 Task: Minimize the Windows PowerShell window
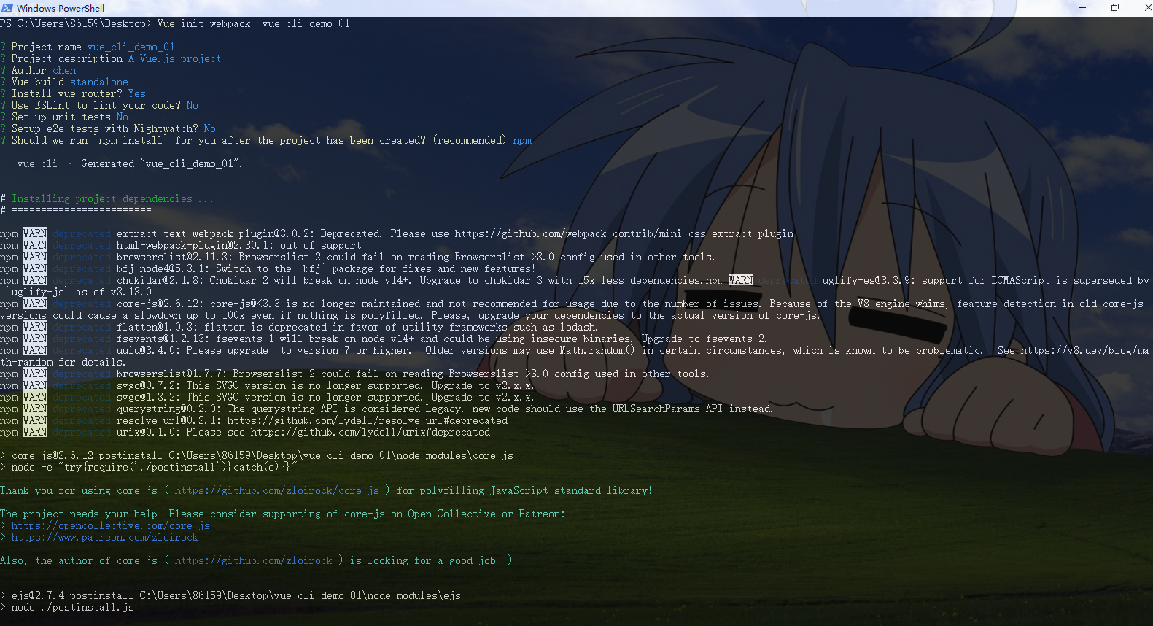[x=1082, y=8]
